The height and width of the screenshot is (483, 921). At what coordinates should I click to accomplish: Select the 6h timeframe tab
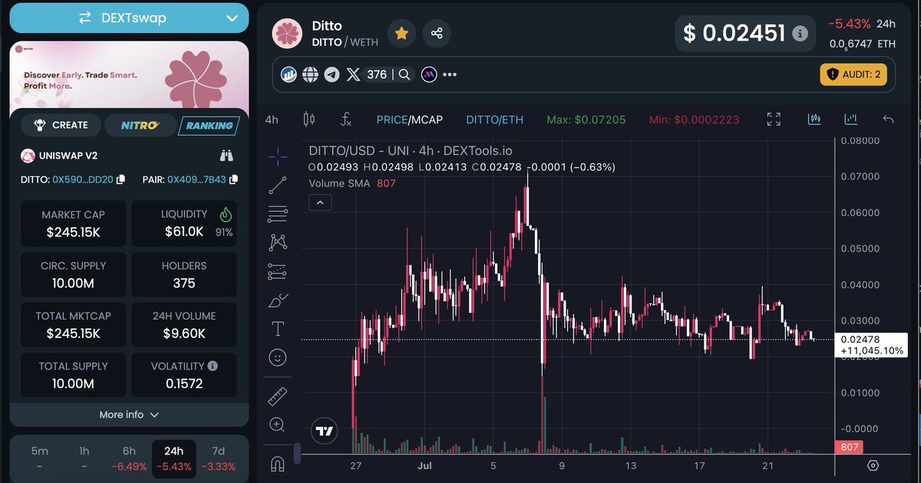click(129, 458)
